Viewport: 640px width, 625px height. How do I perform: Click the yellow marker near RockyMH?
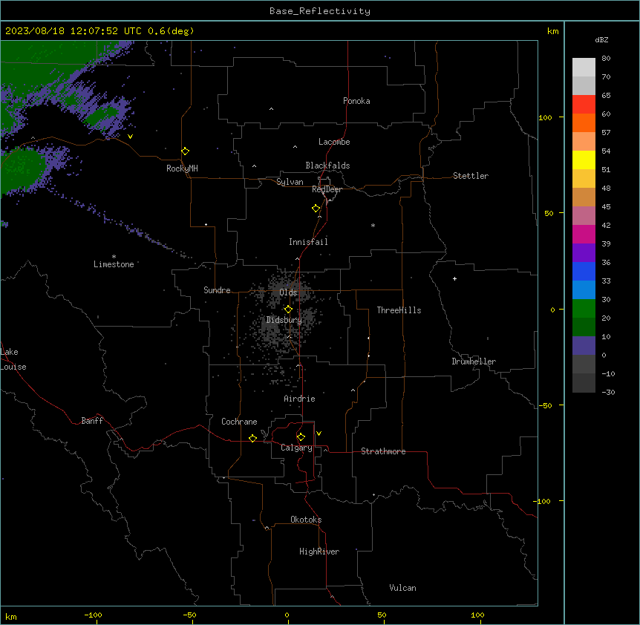186,151
